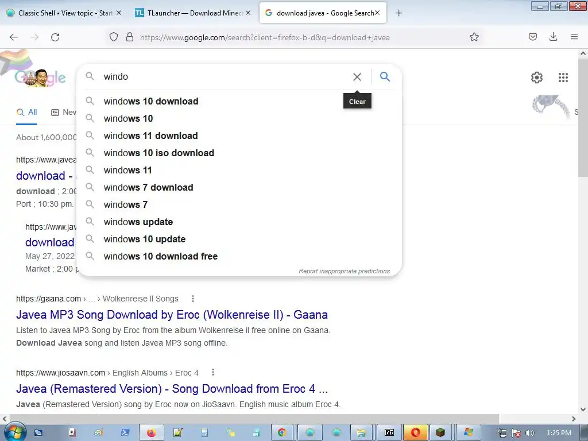Click the vertical scrollbar down arrow
The height and width of the screenshot is (441, 588).
pyautogui.click(x=583, y=409)
